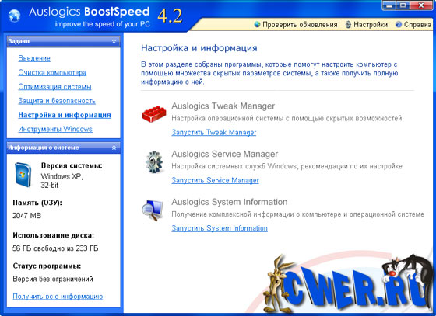
Task: Click the Windows XP, 32-bit text
Action: click(x=62, y=181)
